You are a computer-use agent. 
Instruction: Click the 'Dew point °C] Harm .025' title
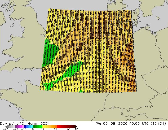[x=24, y=124]
